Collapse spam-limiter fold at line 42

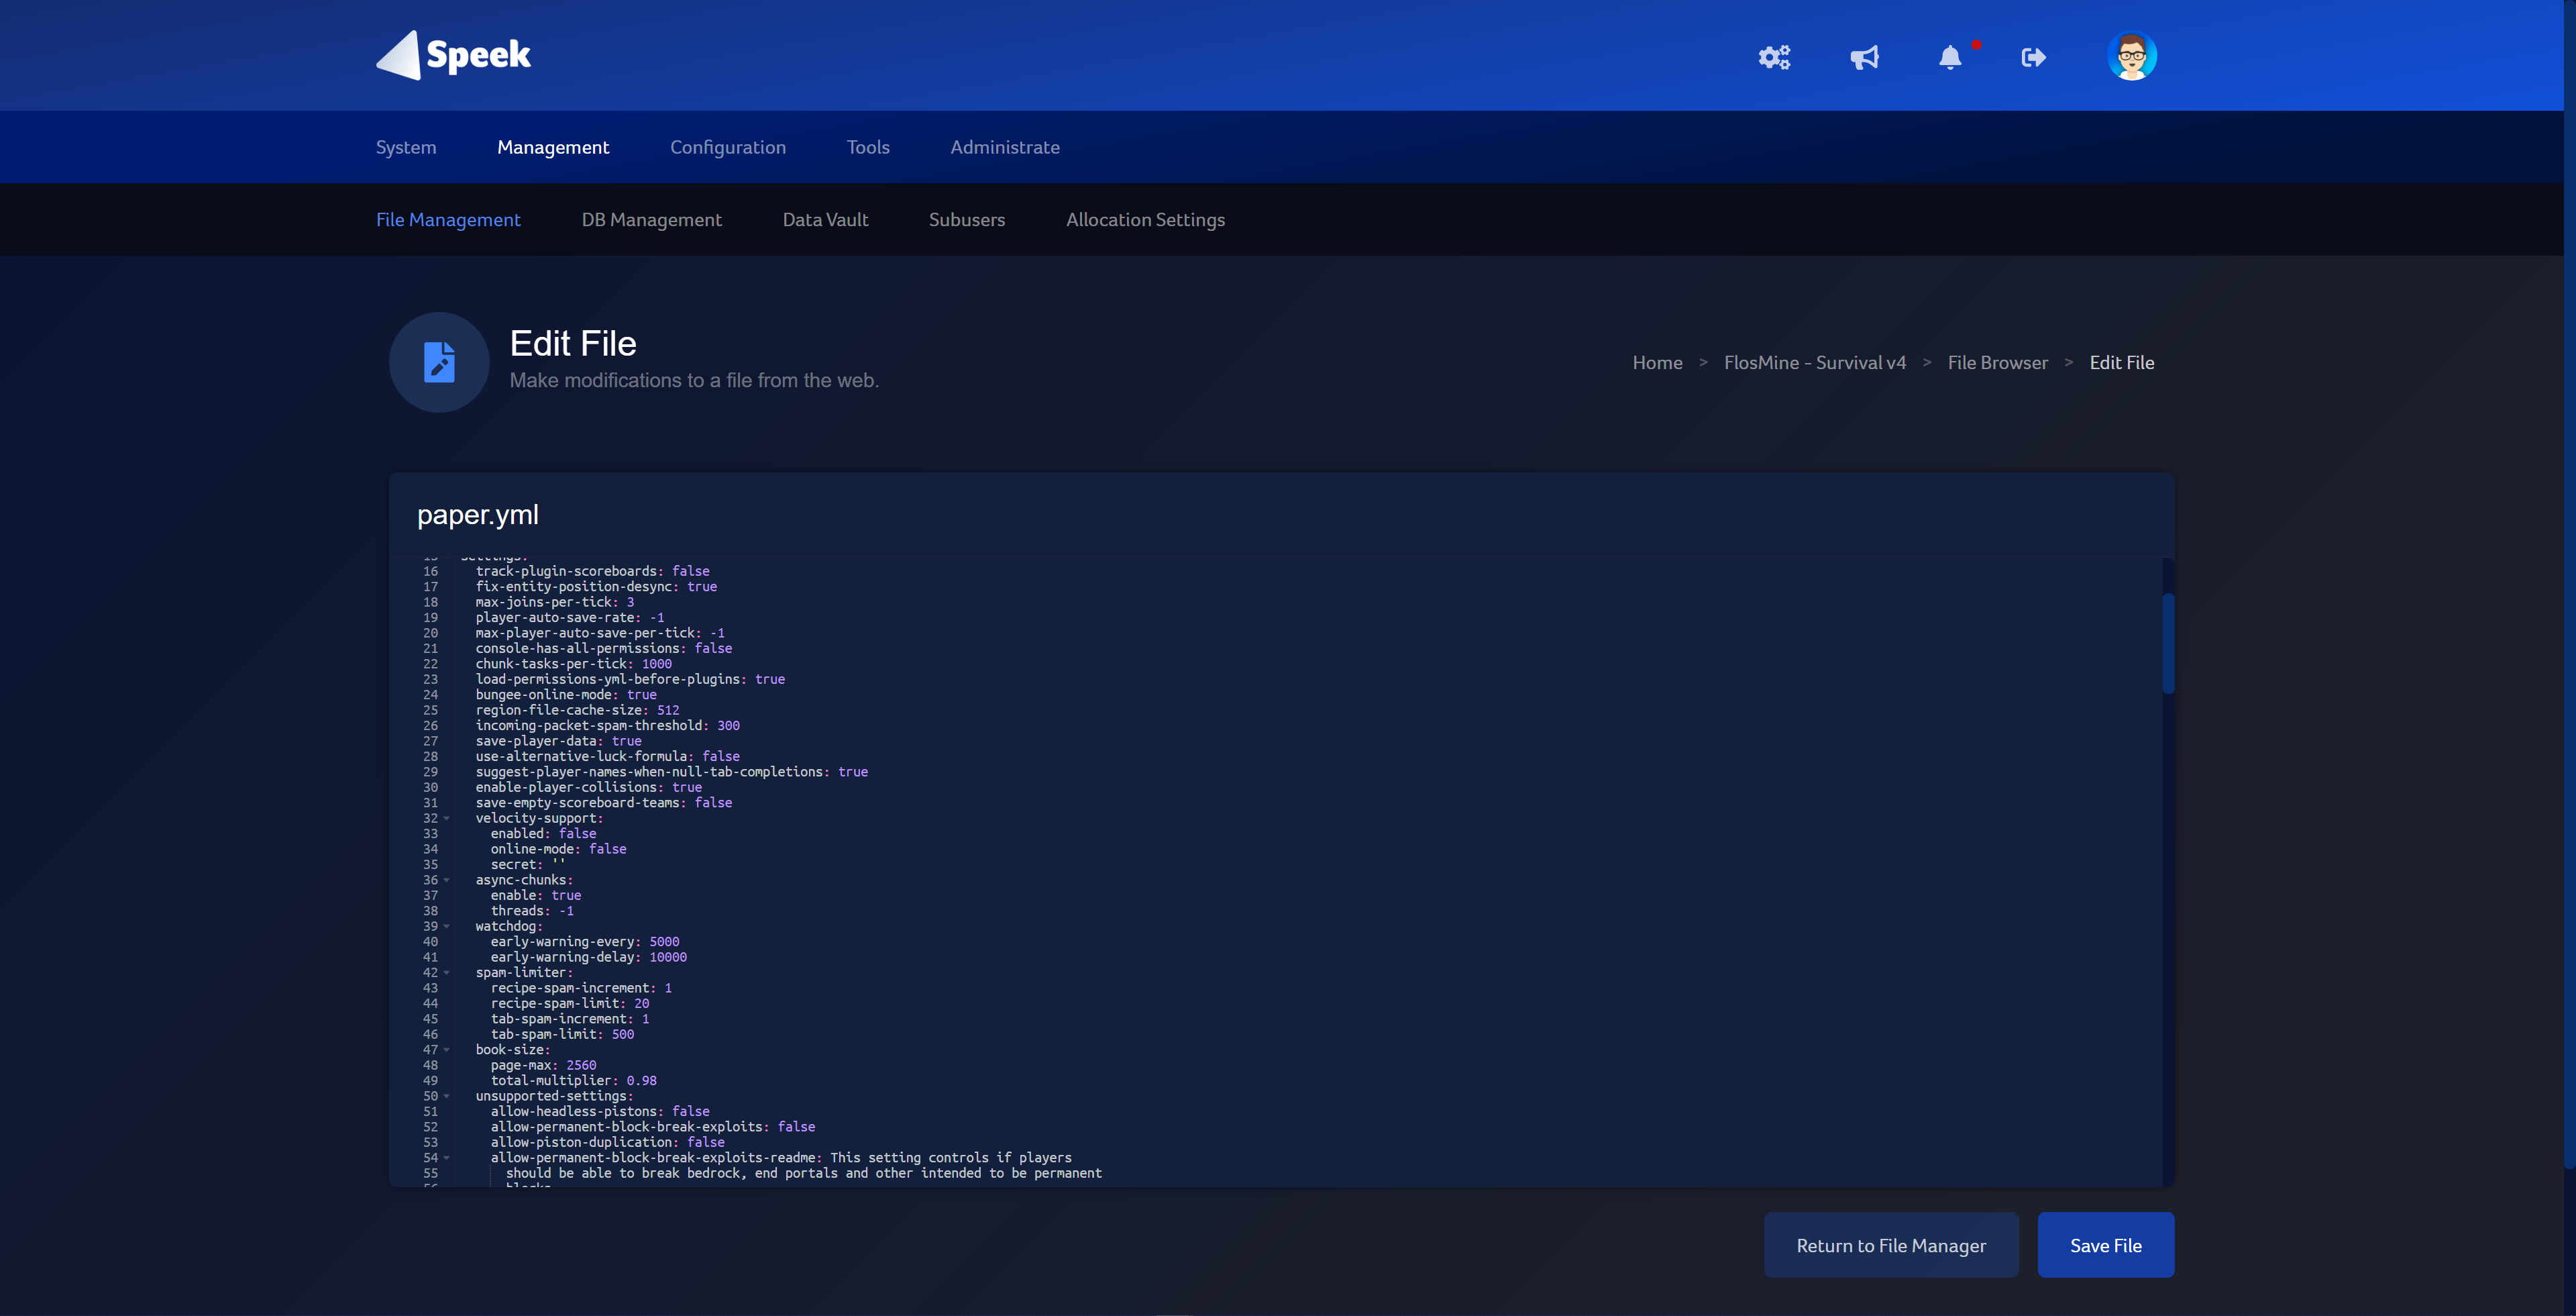(446, 972)
